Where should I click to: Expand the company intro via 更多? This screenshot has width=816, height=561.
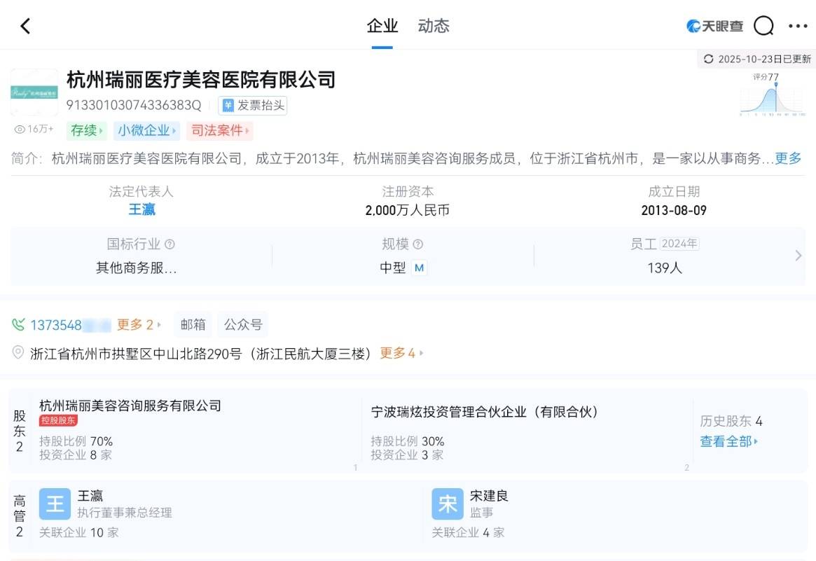click(x=788, y=158)
